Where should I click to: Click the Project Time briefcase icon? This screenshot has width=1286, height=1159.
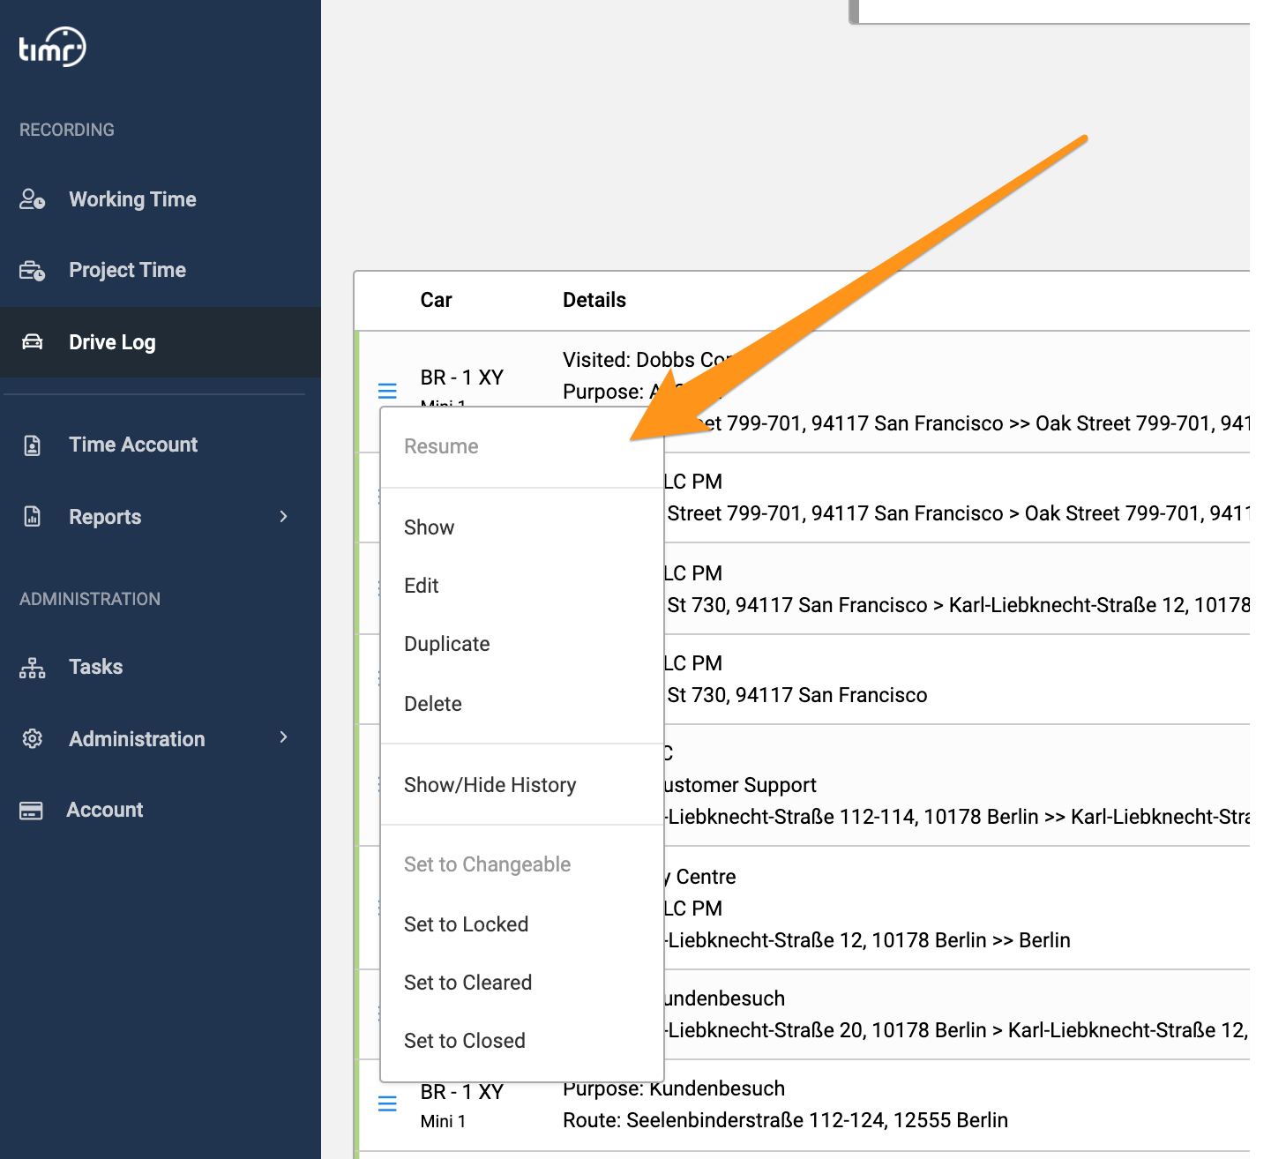tap(33, 270)
